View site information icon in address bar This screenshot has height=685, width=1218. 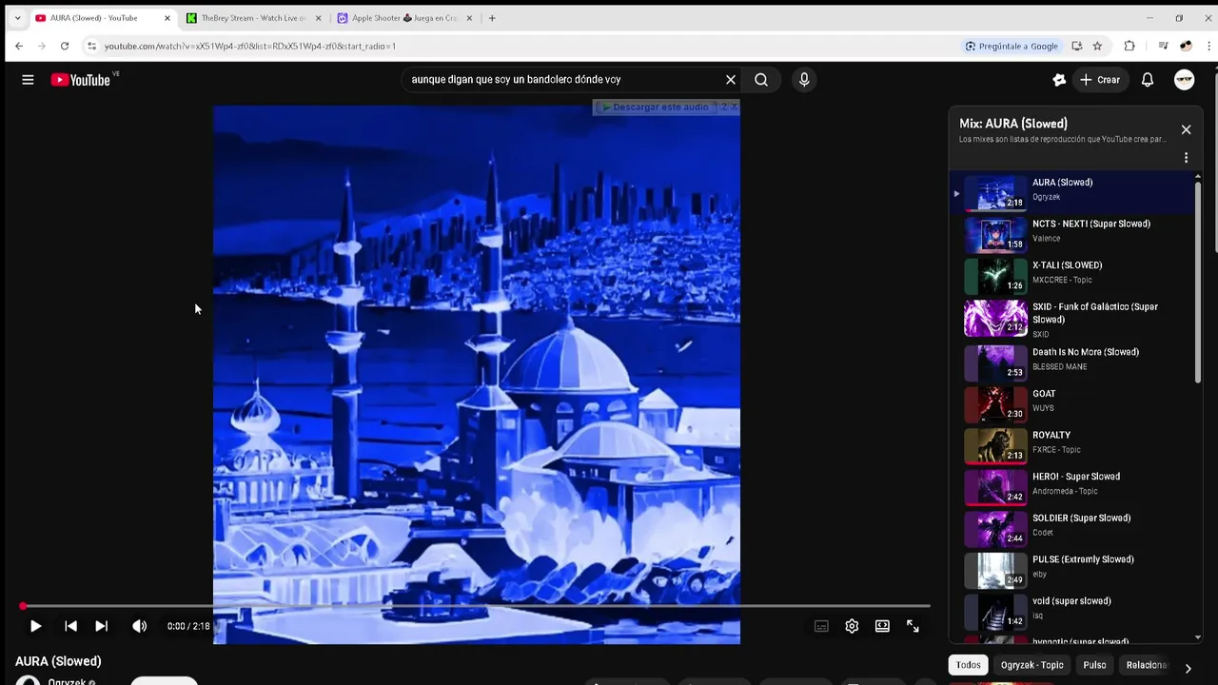[x=91, y=46]
